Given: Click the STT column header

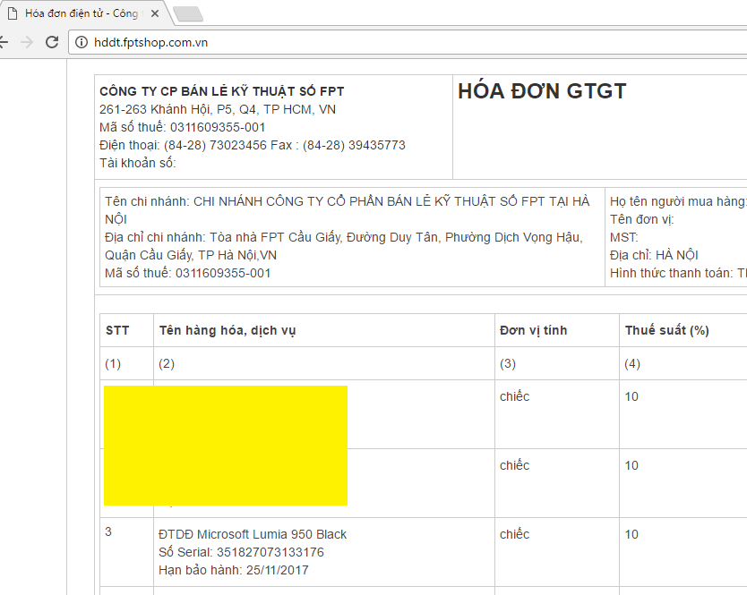Looking at the screenshot, I should (x=117, y=330).
